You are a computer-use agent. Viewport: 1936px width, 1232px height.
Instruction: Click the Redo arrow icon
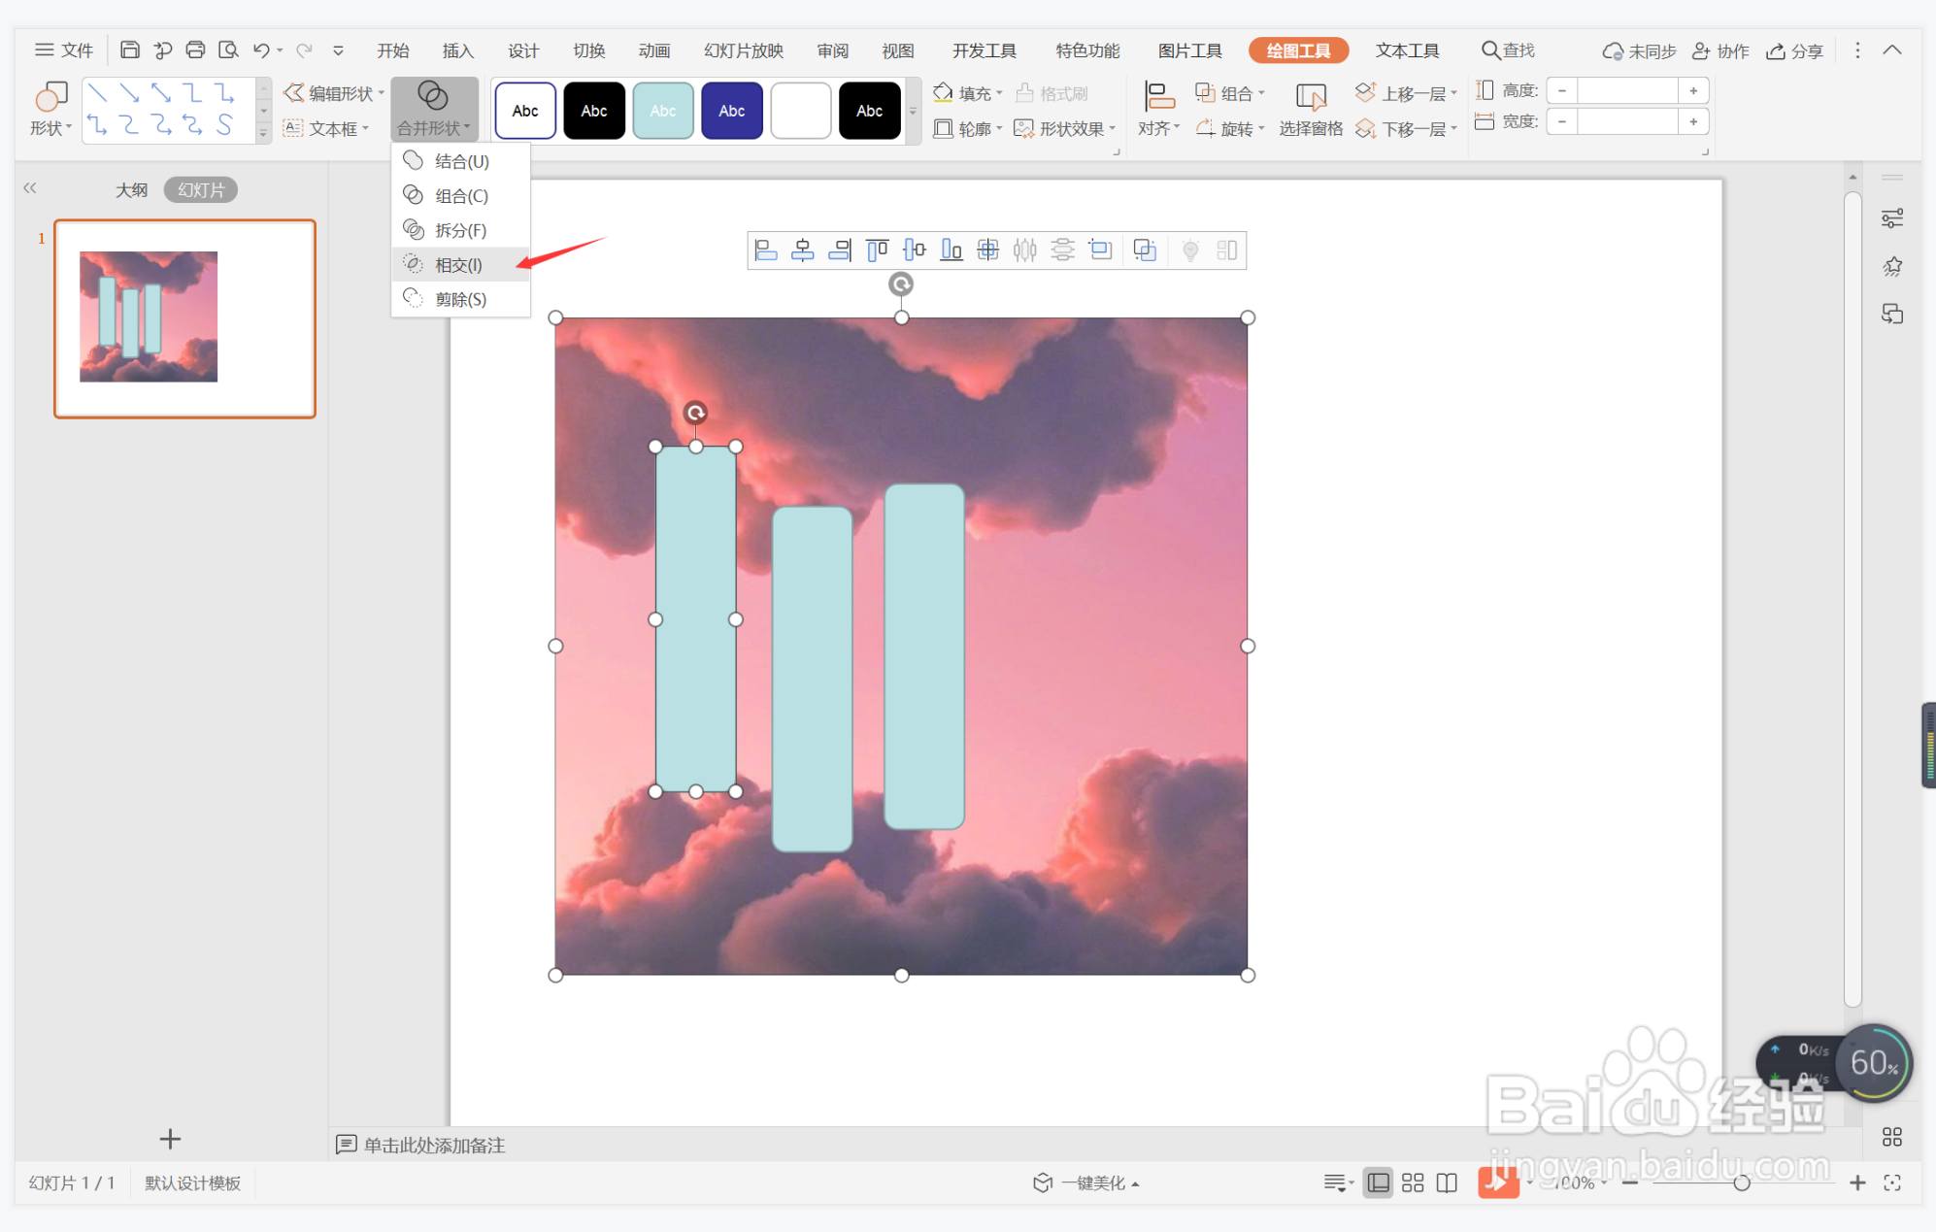pos(304,50)
